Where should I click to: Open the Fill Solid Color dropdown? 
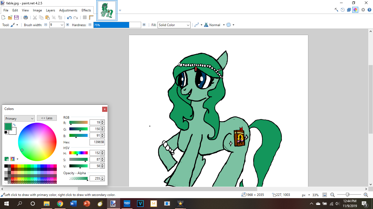tap(174, 25)
